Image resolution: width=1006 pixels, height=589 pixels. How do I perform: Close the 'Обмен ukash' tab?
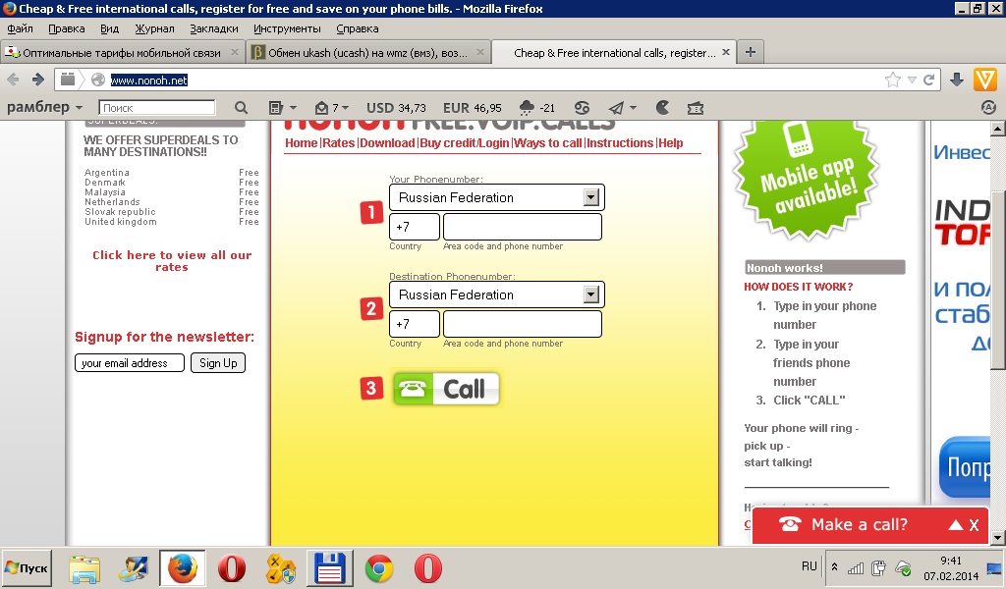click(479, 52)
